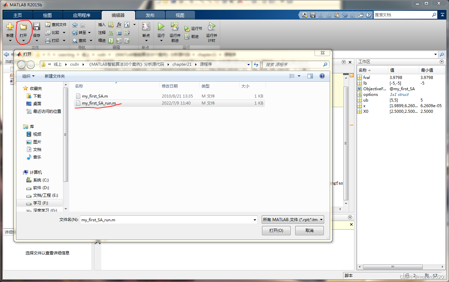This screenshot has height=282, width=449.
Task: Open 查找文件 find files tool
Action: 56,25
